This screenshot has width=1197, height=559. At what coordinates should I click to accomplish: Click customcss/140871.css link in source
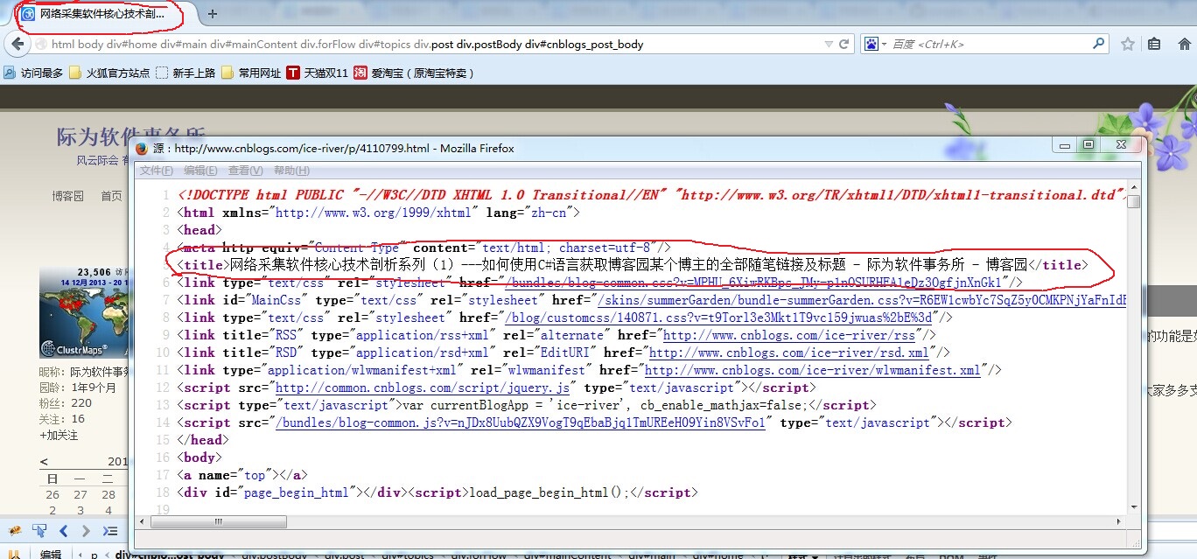tap(719, 318)
